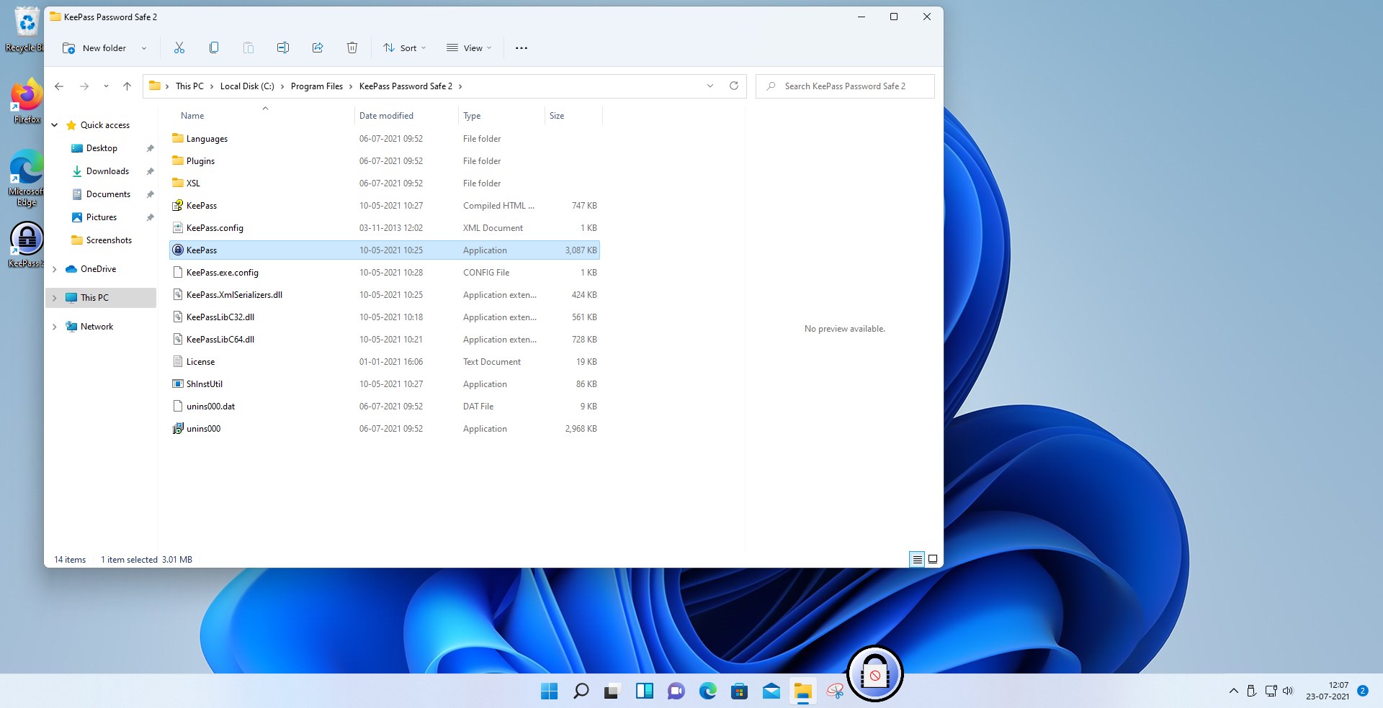This screenshot has height=708, width=1383.
Task: Open Task View on taskbar
Action: click(x=612, y=691)
